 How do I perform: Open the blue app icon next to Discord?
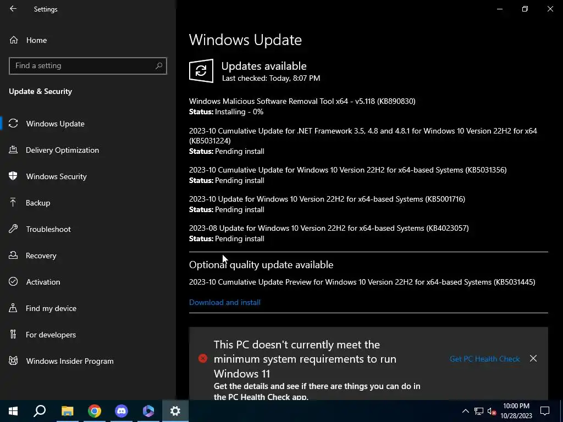[148, 411]
